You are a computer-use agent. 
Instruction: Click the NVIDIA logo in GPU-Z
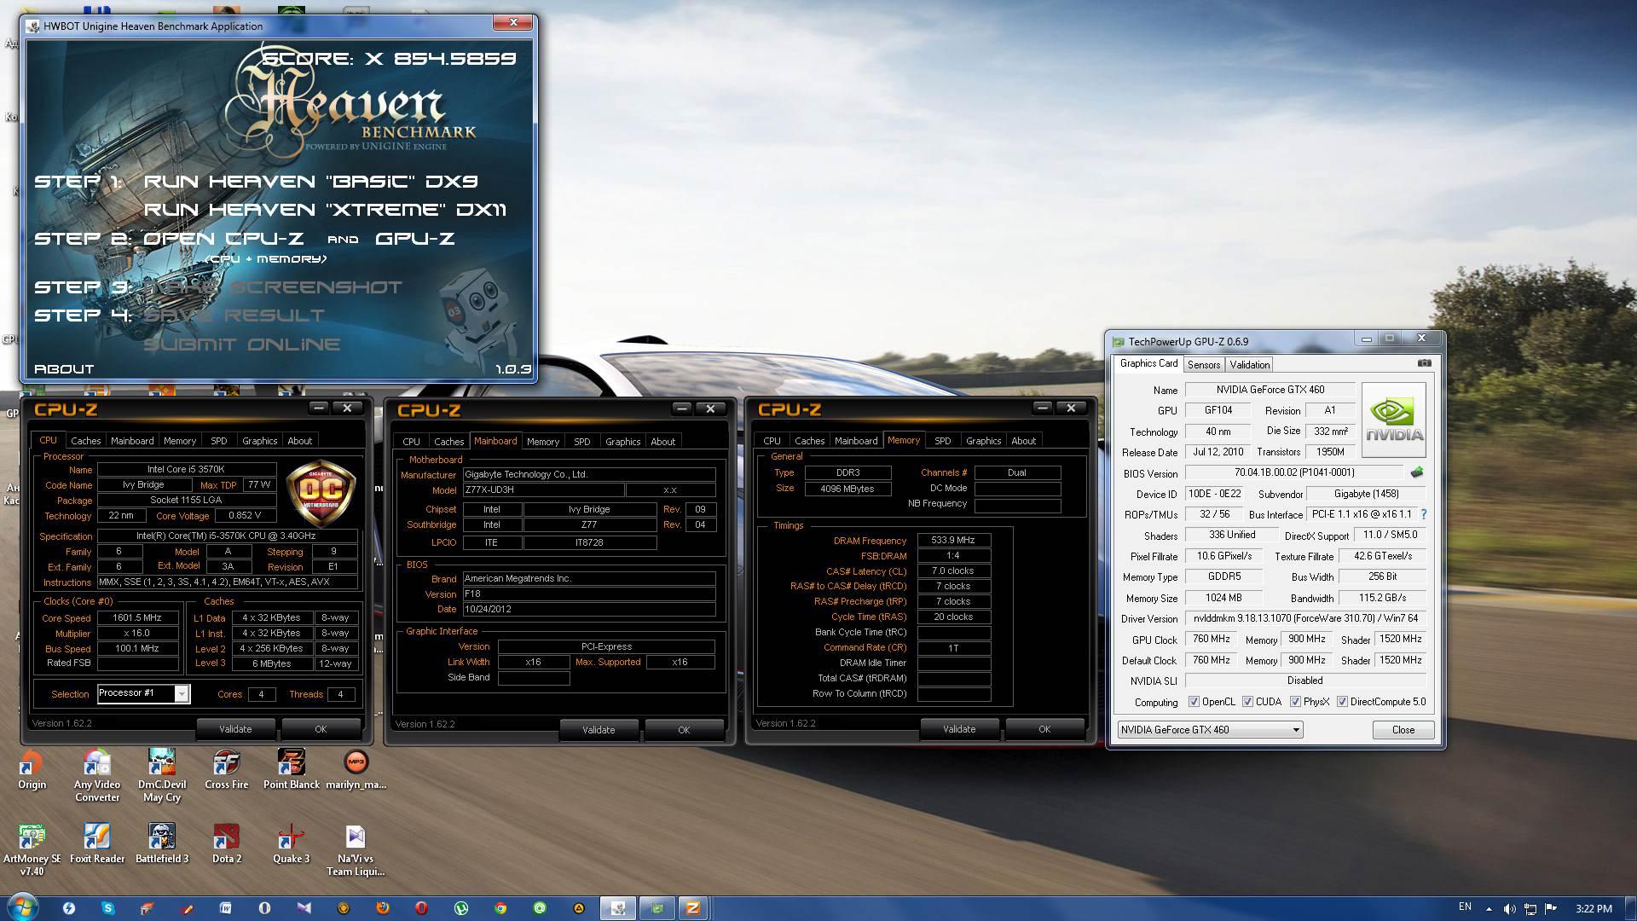tap(1393, 420)
